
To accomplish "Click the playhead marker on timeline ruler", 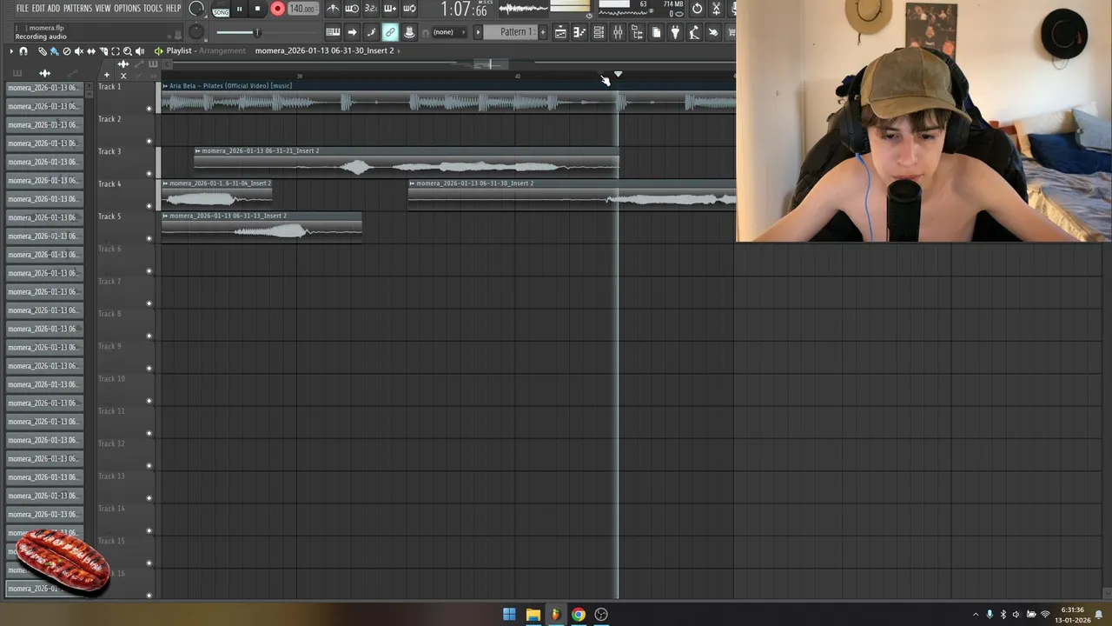I will click(x=618, y=75).
